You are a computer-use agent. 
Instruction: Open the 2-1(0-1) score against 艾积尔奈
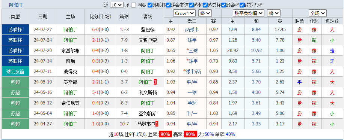[x=101, y=40]
